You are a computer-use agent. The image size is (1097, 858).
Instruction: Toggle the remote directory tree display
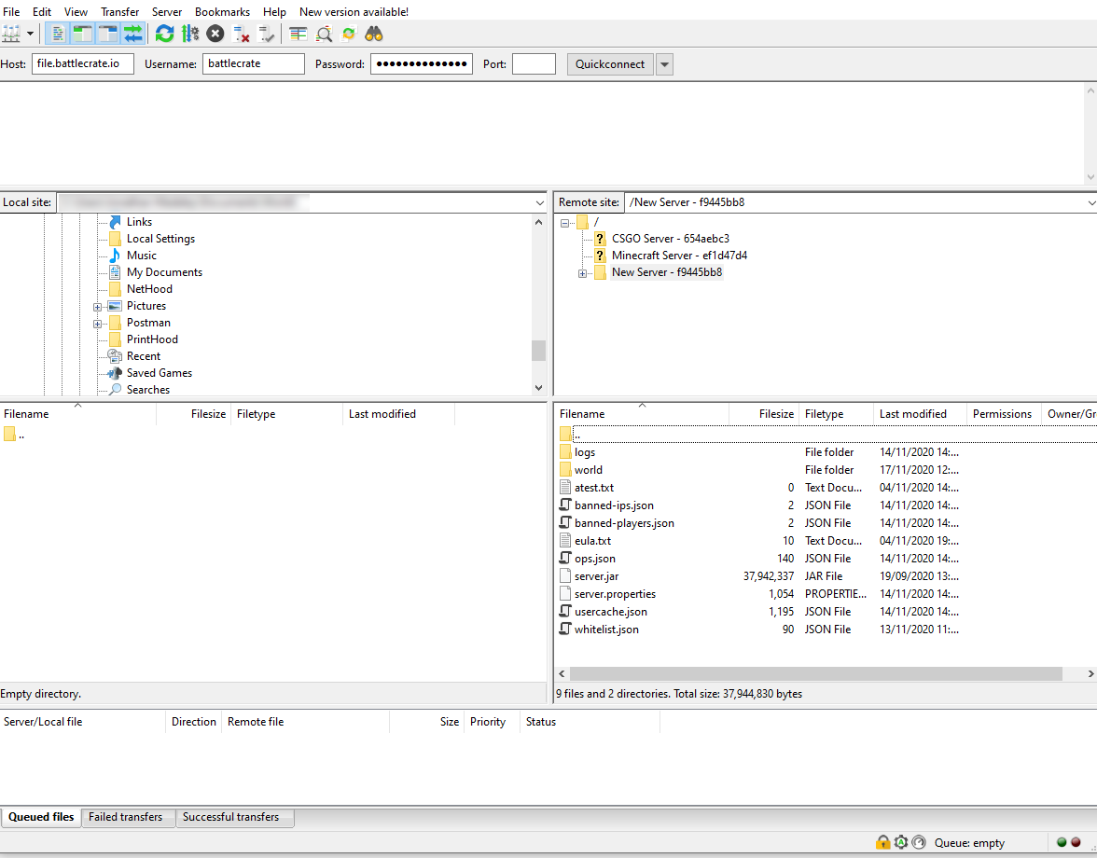click(108, 34)
